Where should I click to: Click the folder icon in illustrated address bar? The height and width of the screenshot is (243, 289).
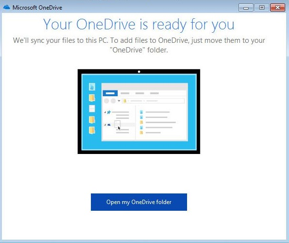(x=125, y=101)
